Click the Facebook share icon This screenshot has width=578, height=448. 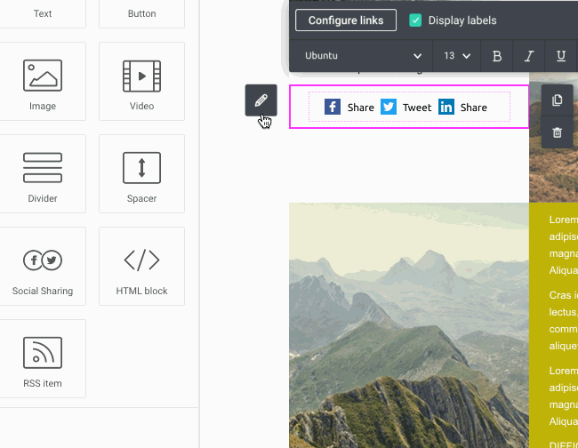(x=333, y=107)
